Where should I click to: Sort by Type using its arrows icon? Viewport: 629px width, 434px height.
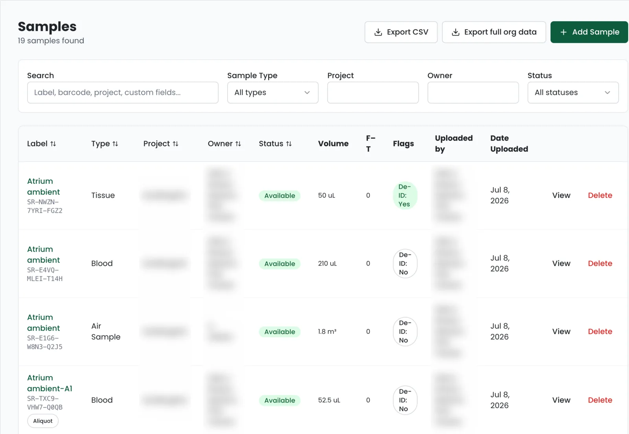tap(115, 144)
